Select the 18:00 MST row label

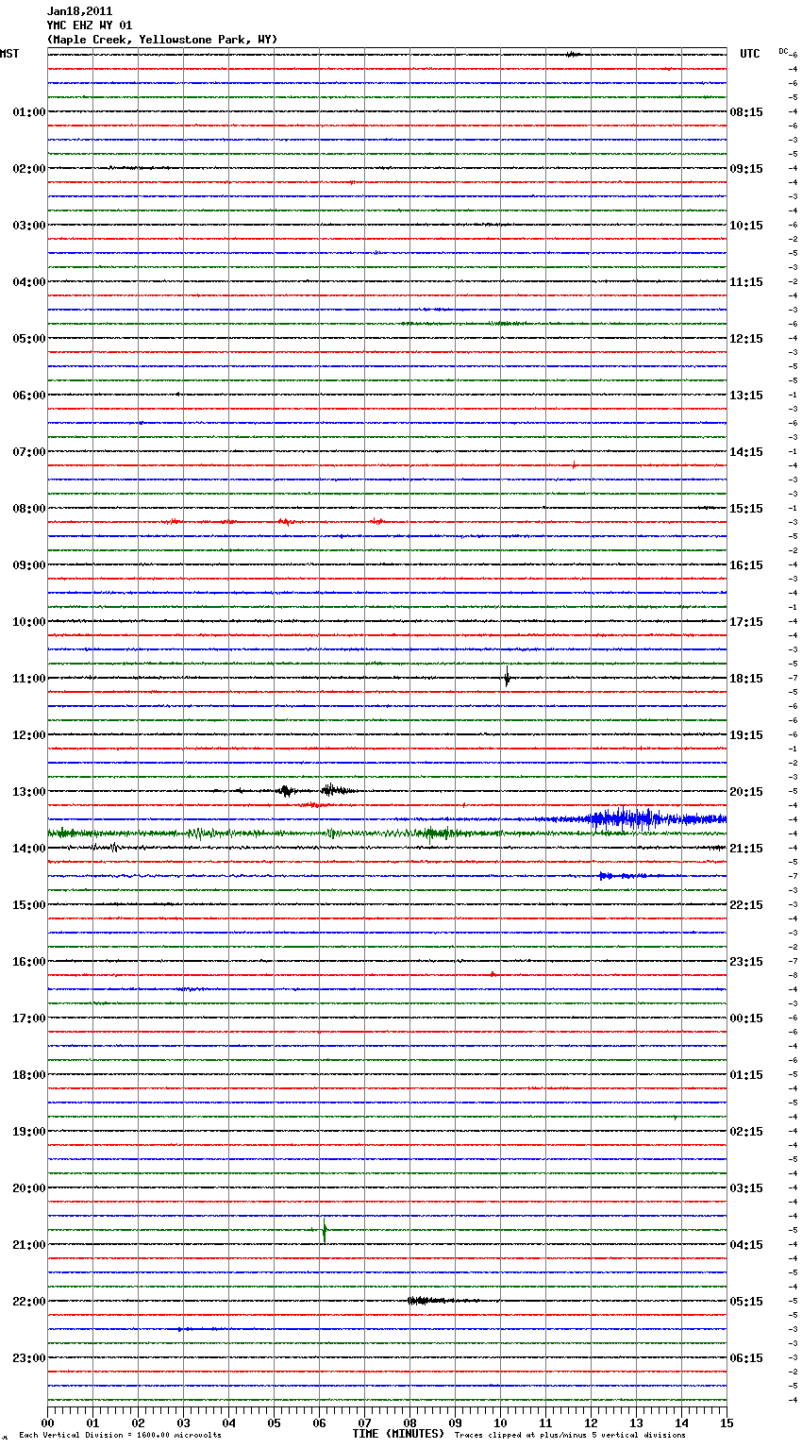[29, 1075]
